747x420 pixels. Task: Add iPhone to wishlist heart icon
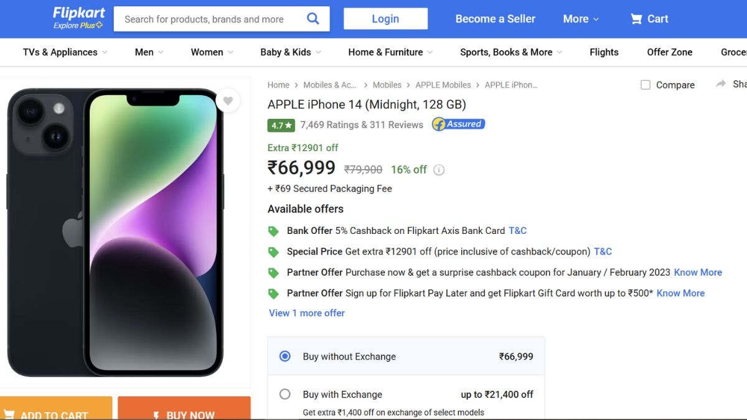pyautogui.click(x=228, y=101)
